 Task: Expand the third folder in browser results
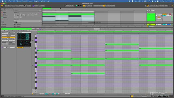15,26
